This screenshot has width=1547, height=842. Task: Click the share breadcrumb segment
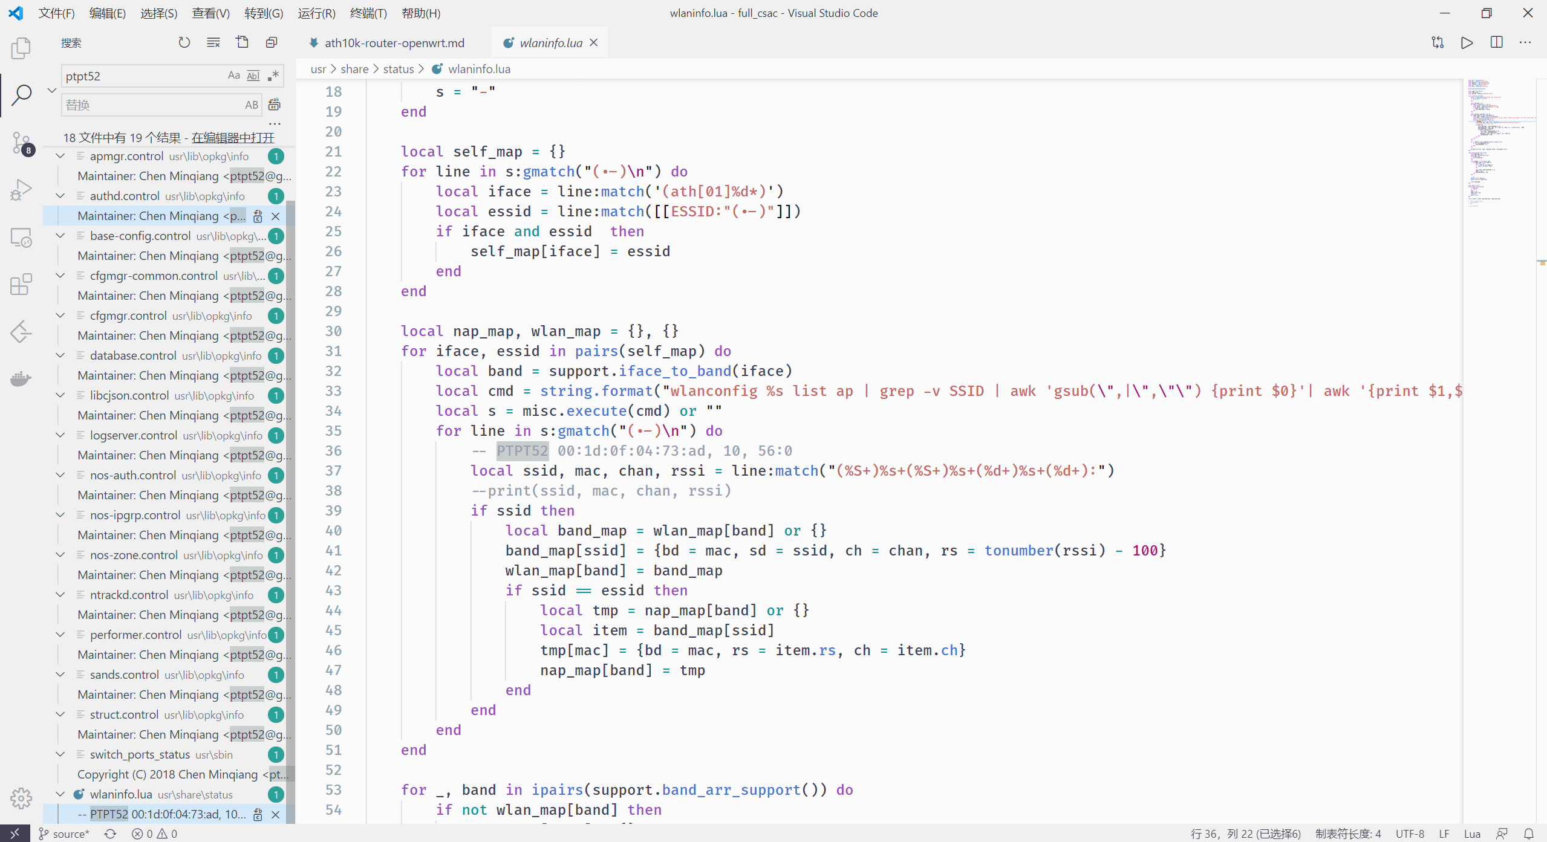(354, 69)
